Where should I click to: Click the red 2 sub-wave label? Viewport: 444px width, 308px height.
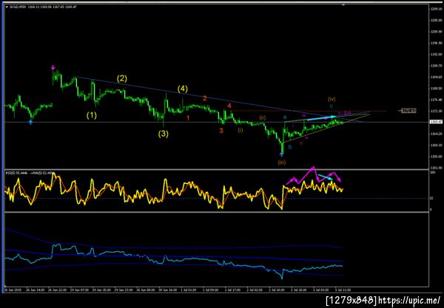coord(205,98)
